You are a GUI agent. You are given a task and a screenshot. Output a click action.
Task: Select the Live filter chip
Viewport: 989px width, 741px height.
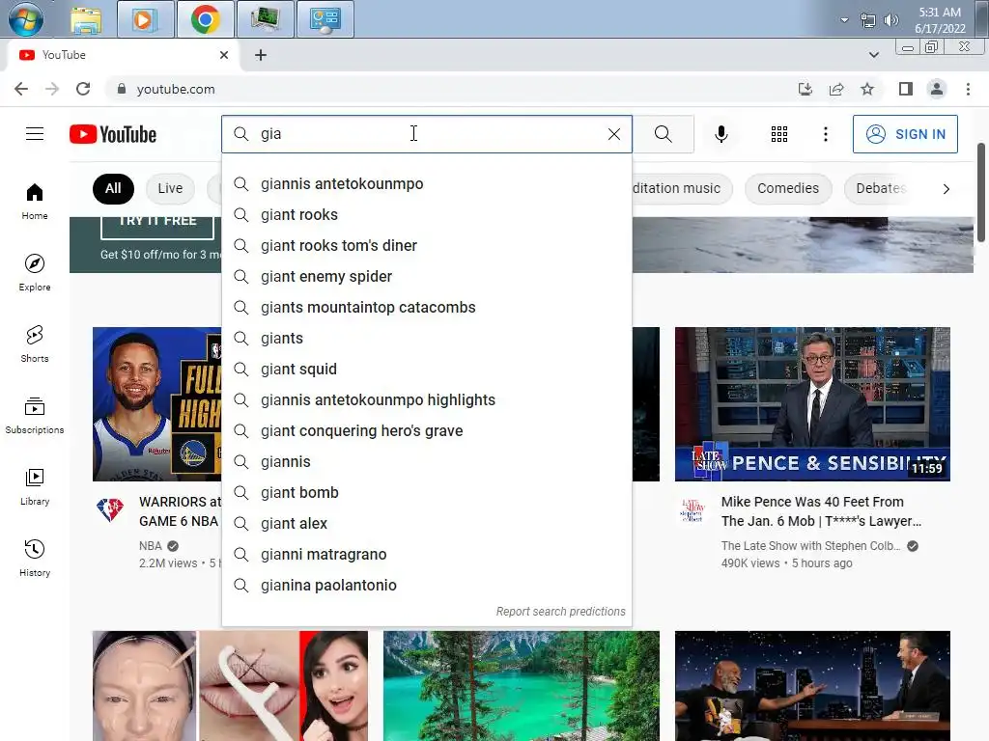click(170, 188)
